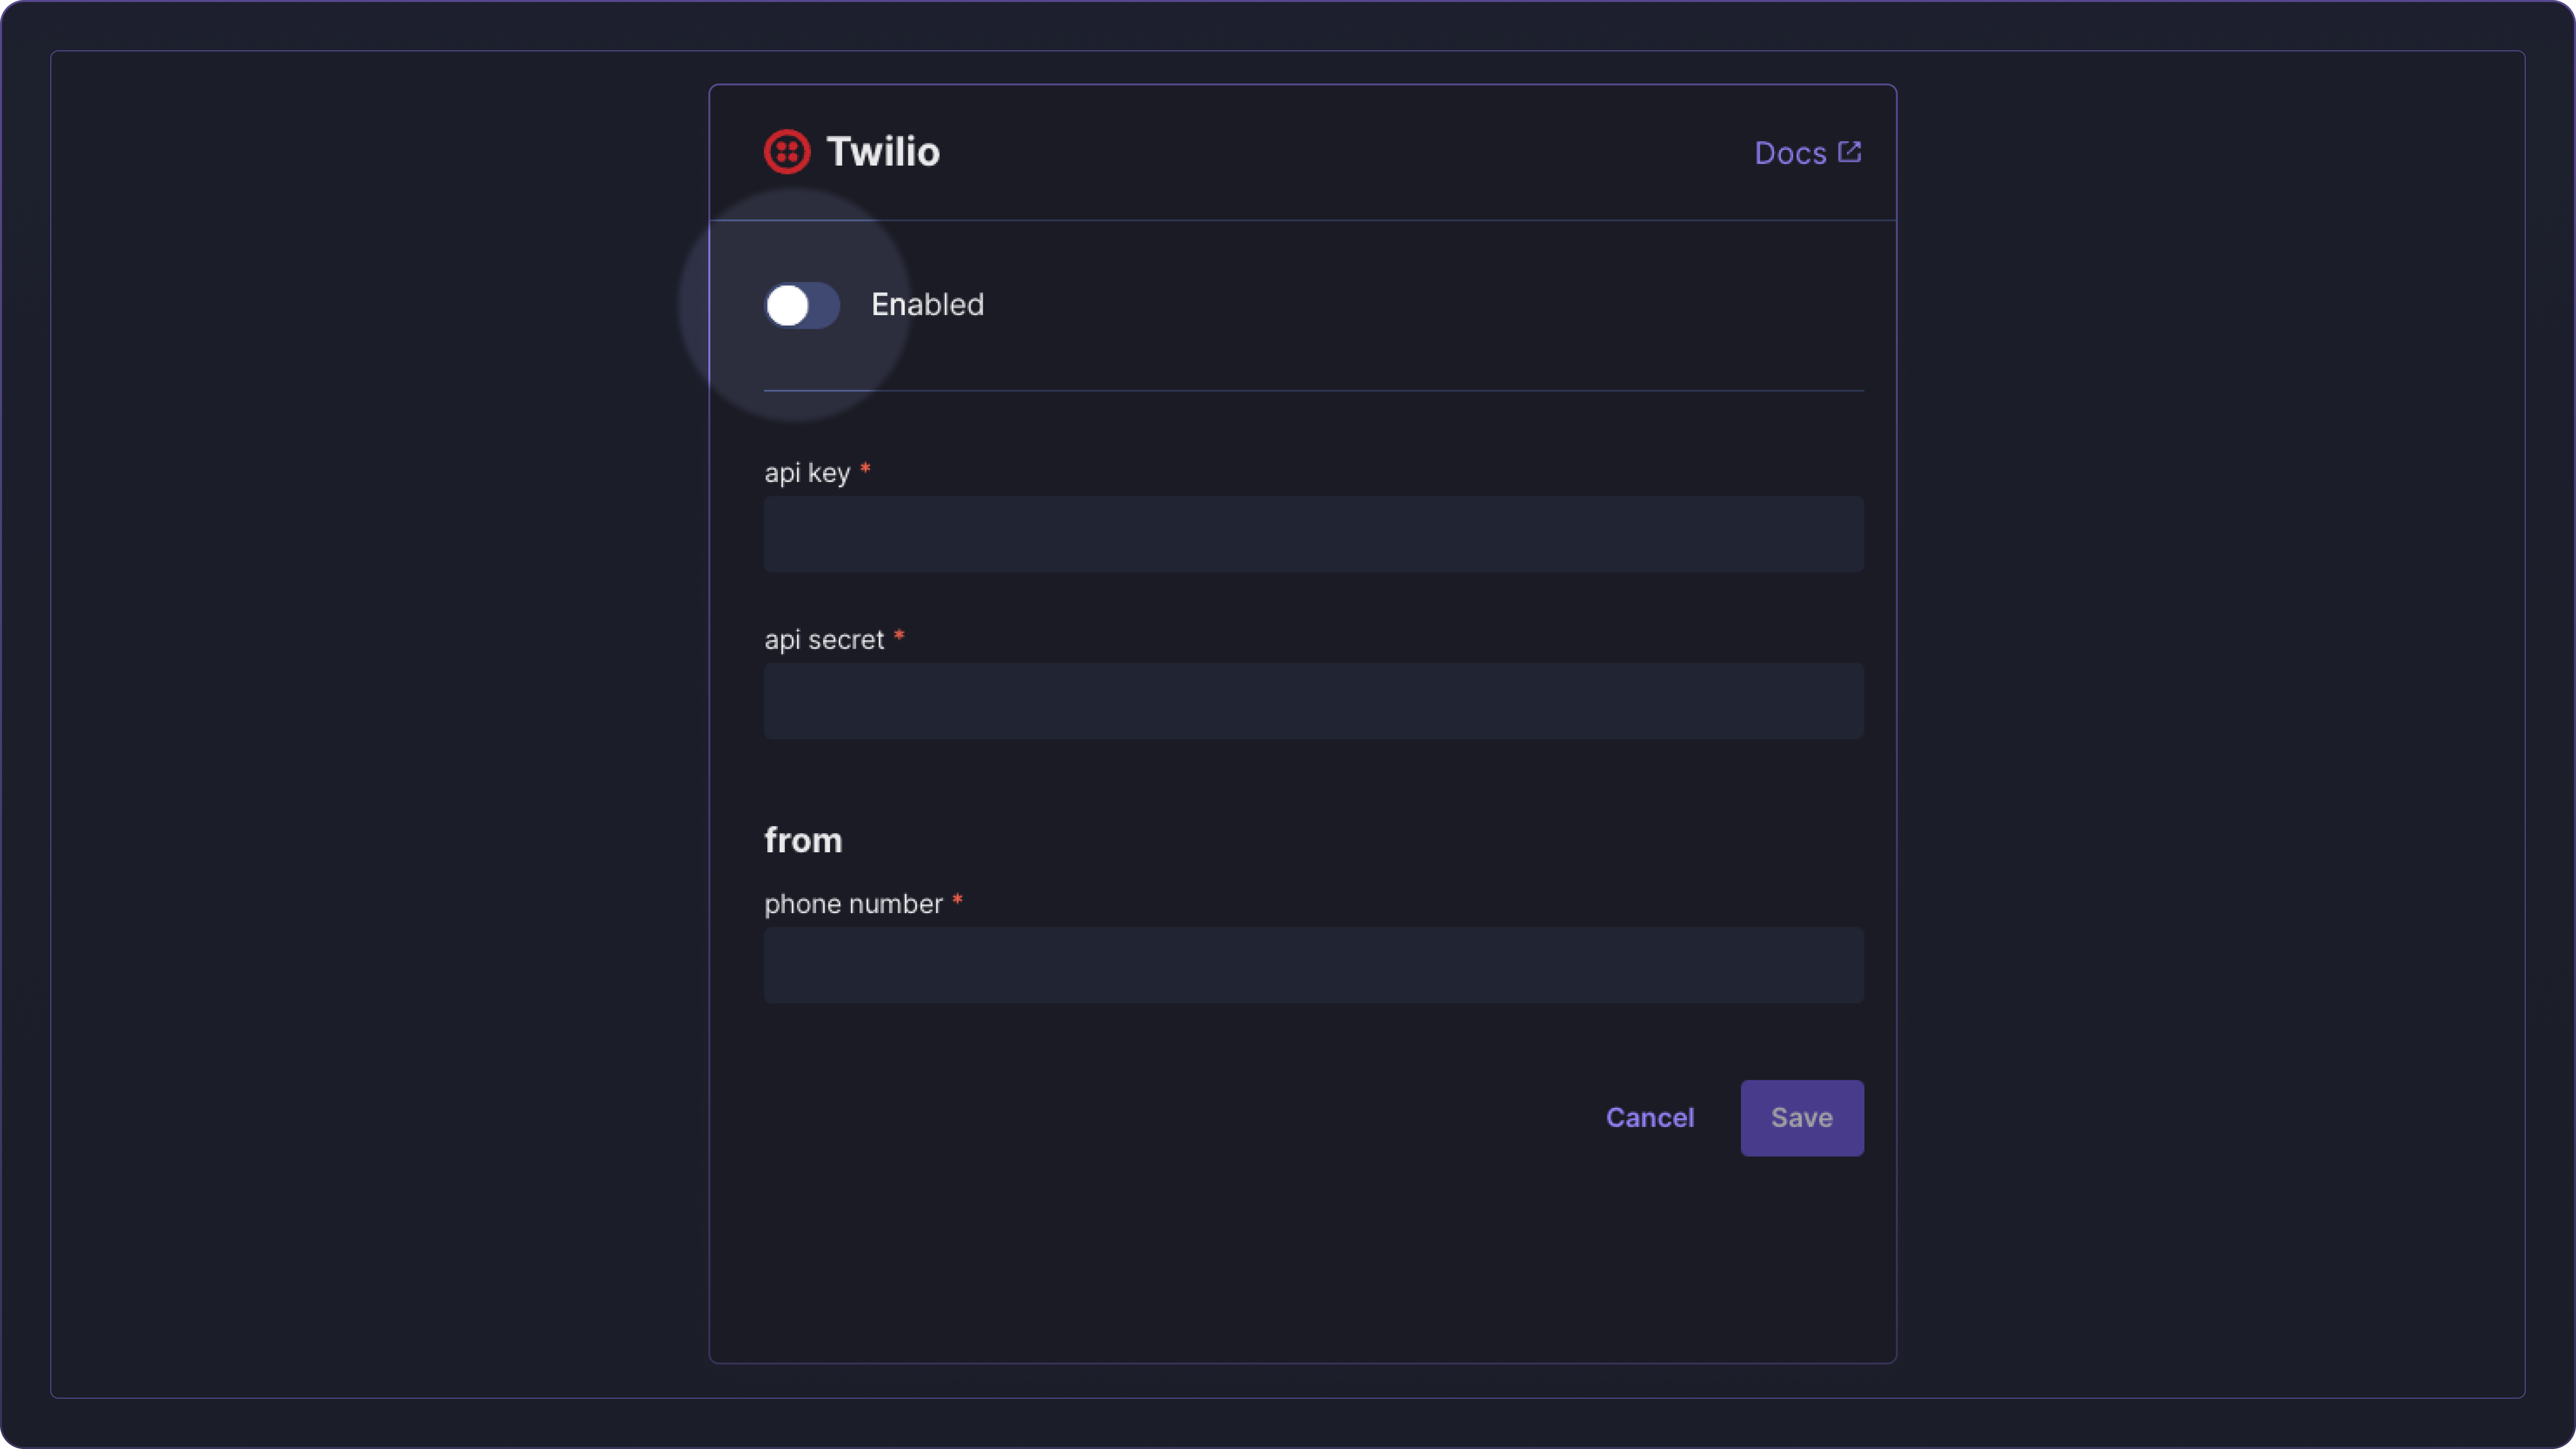Click the phone number field label
This screenshot has height=1449, width=2576.
click(853, 904)
